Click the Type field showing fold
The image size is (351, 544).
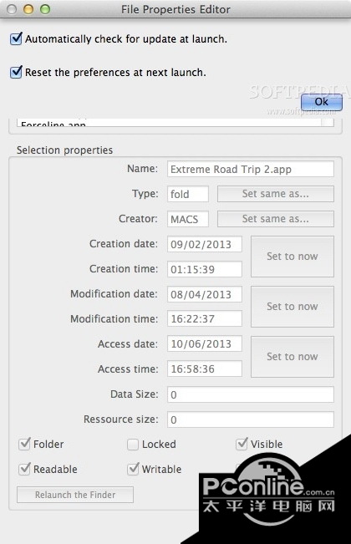click(188, 194)
